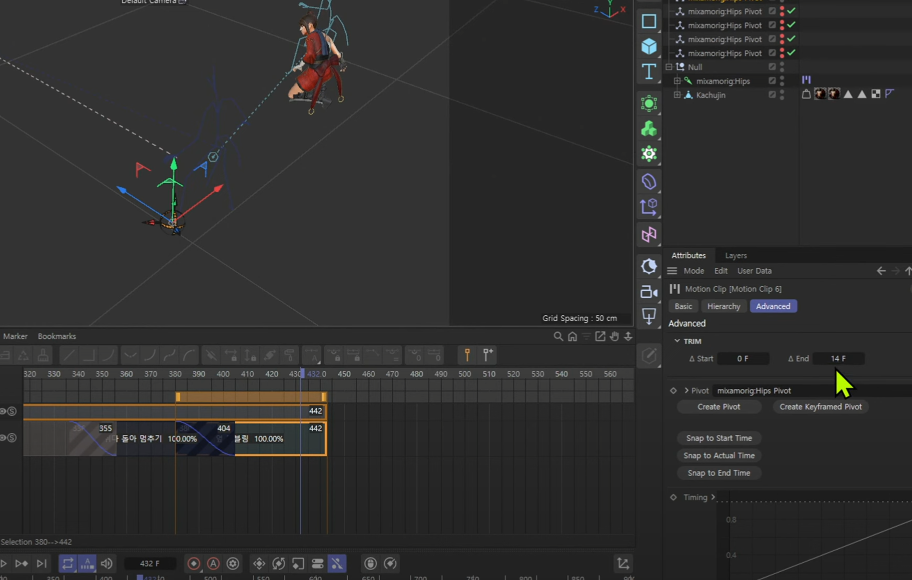
Task: Collapse the Null object hierarchy
Action: [669, 67]
